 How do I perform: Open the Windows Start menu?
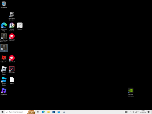[x=2, y=112]
